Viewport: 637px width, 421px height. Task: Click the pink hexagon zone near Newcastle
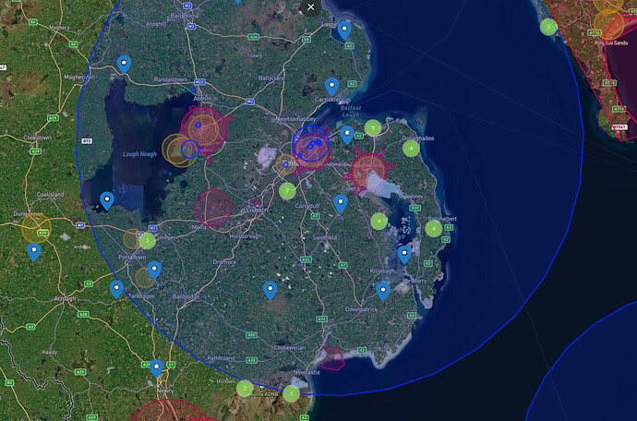point(331,358)
